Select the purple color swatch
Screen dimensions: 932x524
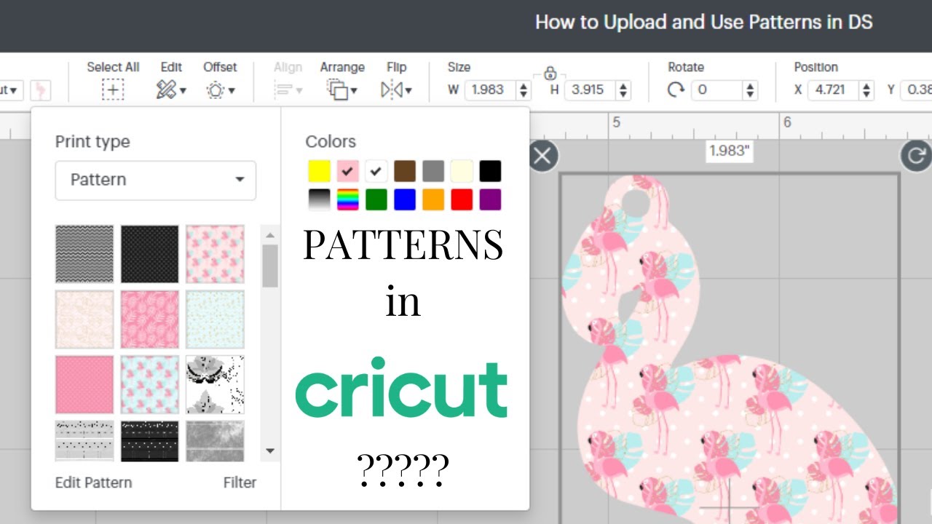pos(490,199)
